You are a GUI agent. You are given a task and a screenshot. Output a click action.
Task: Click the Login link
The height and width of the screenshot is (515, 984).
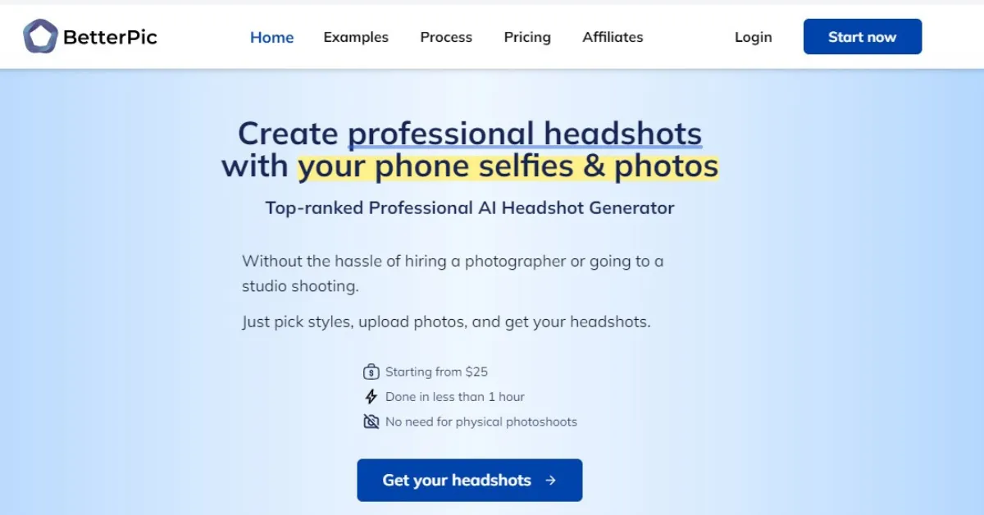coord(753,37)
